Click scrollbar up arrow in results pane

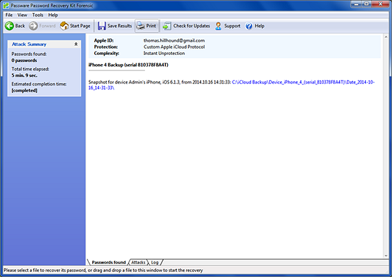(386, 37)
